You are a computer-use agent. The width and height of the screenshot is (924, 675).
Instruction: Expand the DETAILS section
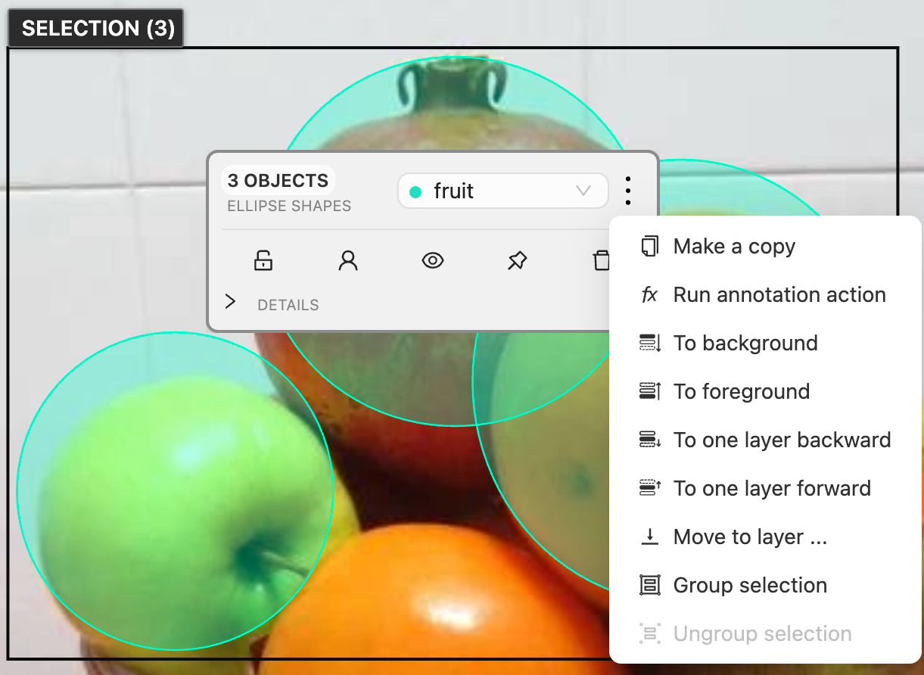(x=231, y=302)
